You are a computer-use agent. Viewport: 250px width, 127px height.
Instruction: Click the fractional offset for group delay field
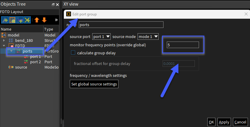click(179, 63)
